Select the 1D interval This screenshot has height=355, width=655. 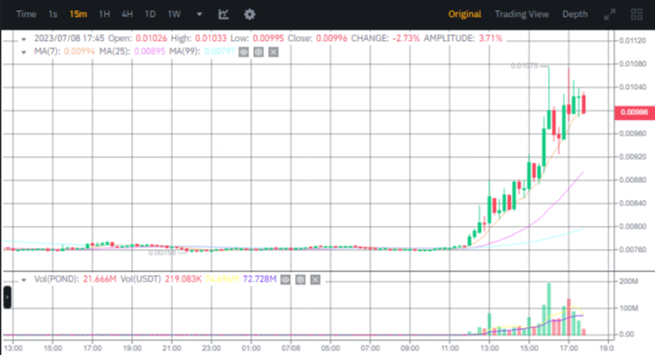click(x=150, y=14)
